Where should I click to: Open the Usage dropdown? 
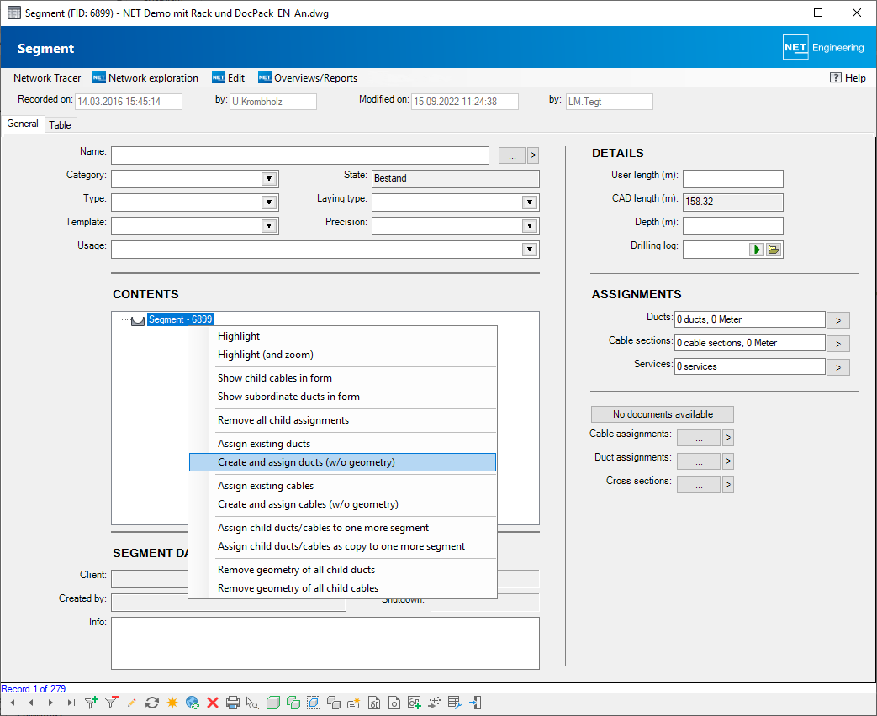[x=530, y=250]
